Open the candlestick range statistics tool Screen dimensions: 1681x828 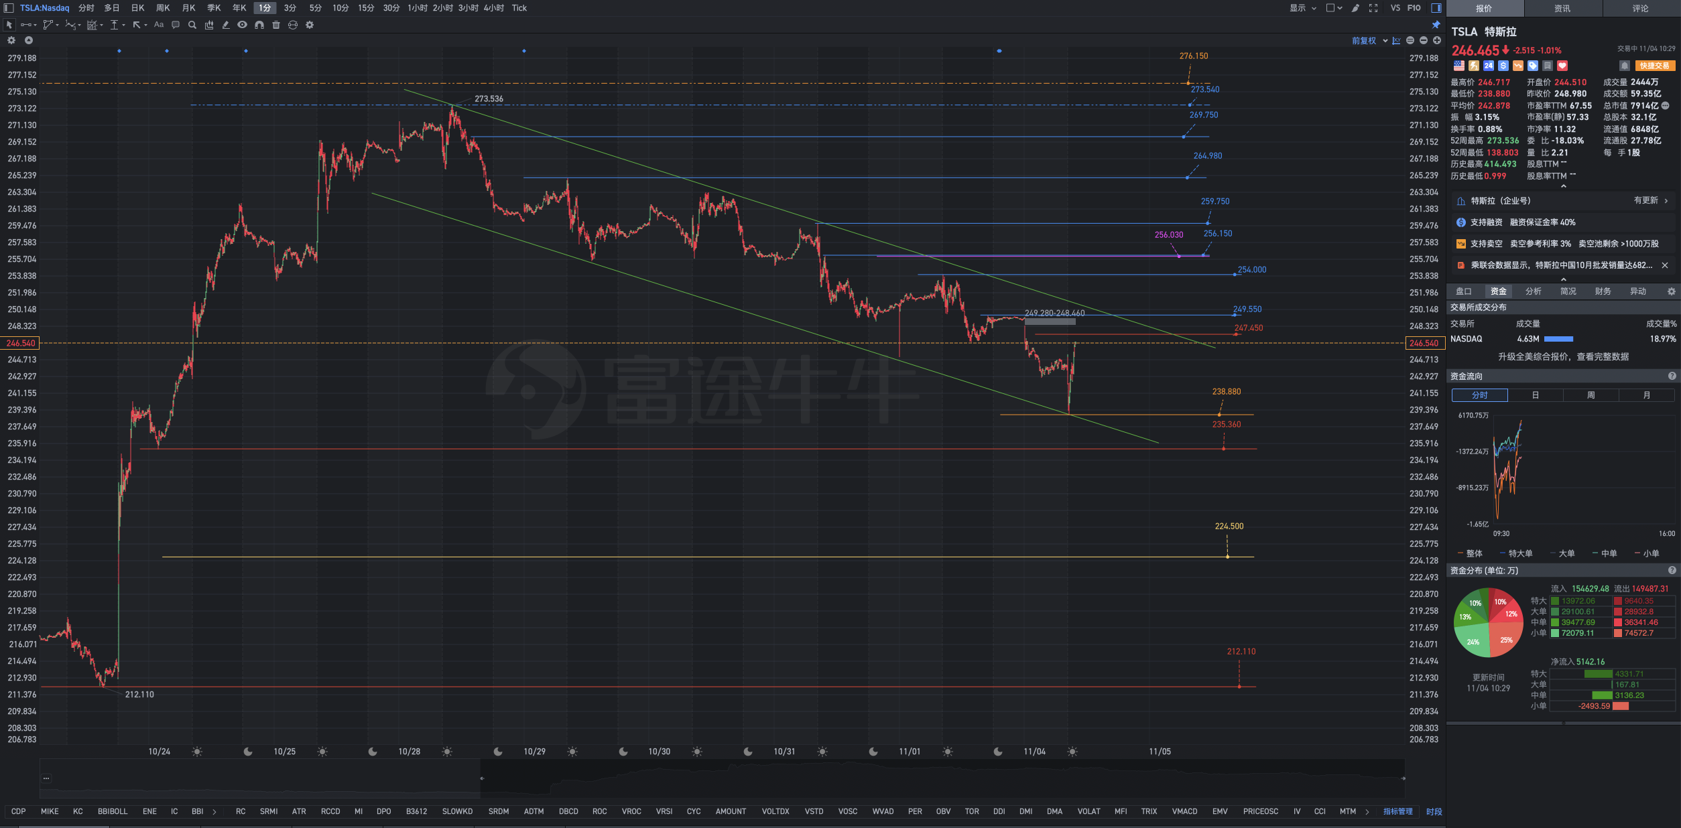click(x=209, y=25)
